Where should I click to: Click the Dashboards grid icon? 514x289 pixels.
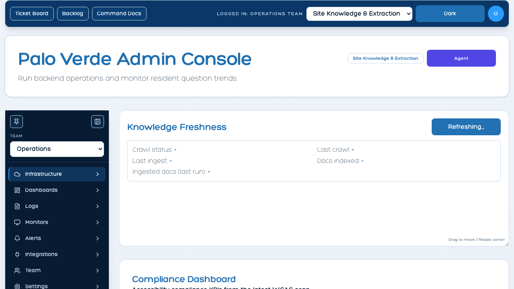tap(17, 190)
